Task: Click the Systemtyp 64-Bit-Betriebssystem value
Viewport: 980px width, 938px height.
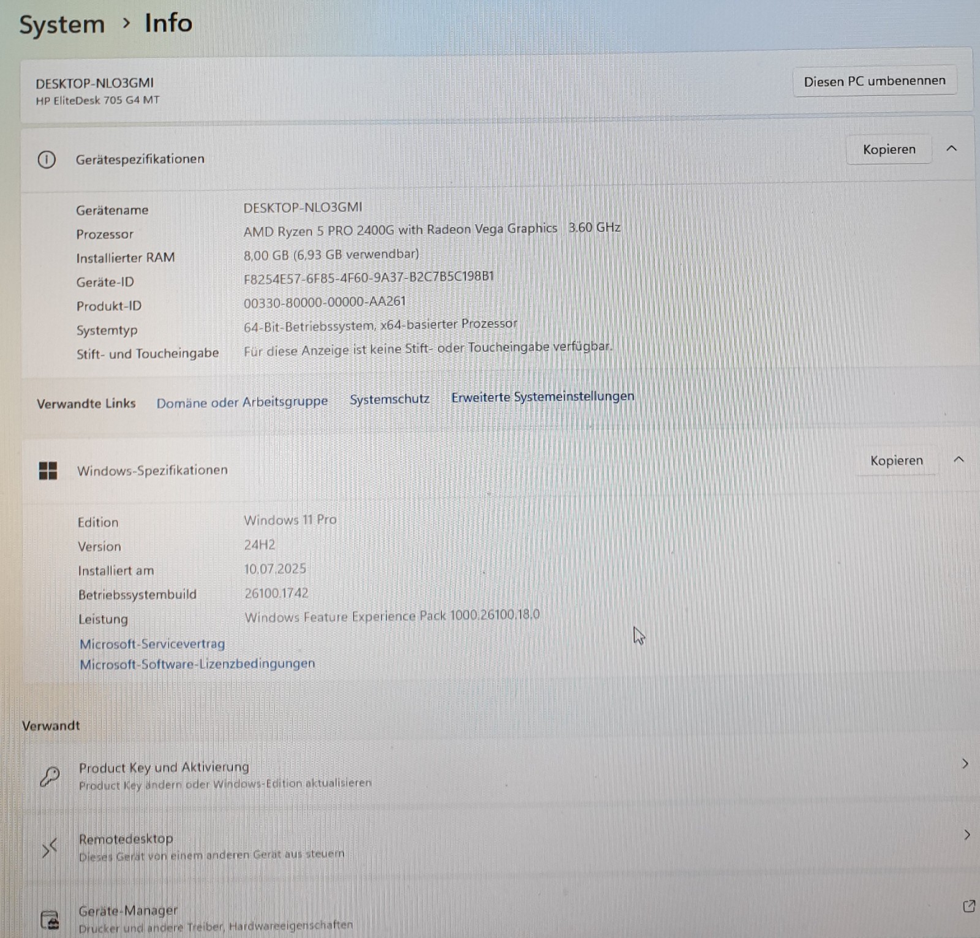Action: tap(380, 325)
